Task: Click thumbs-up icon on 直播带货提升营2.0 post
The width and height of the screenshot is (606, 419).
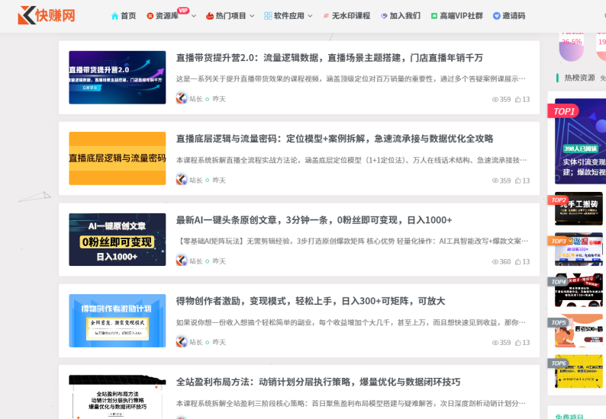Action: point(518,99)
